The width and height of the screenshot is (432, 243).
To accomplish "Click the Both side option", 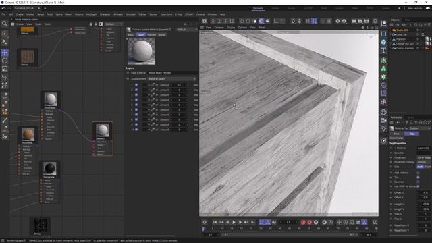I will (x=420, y=167).
